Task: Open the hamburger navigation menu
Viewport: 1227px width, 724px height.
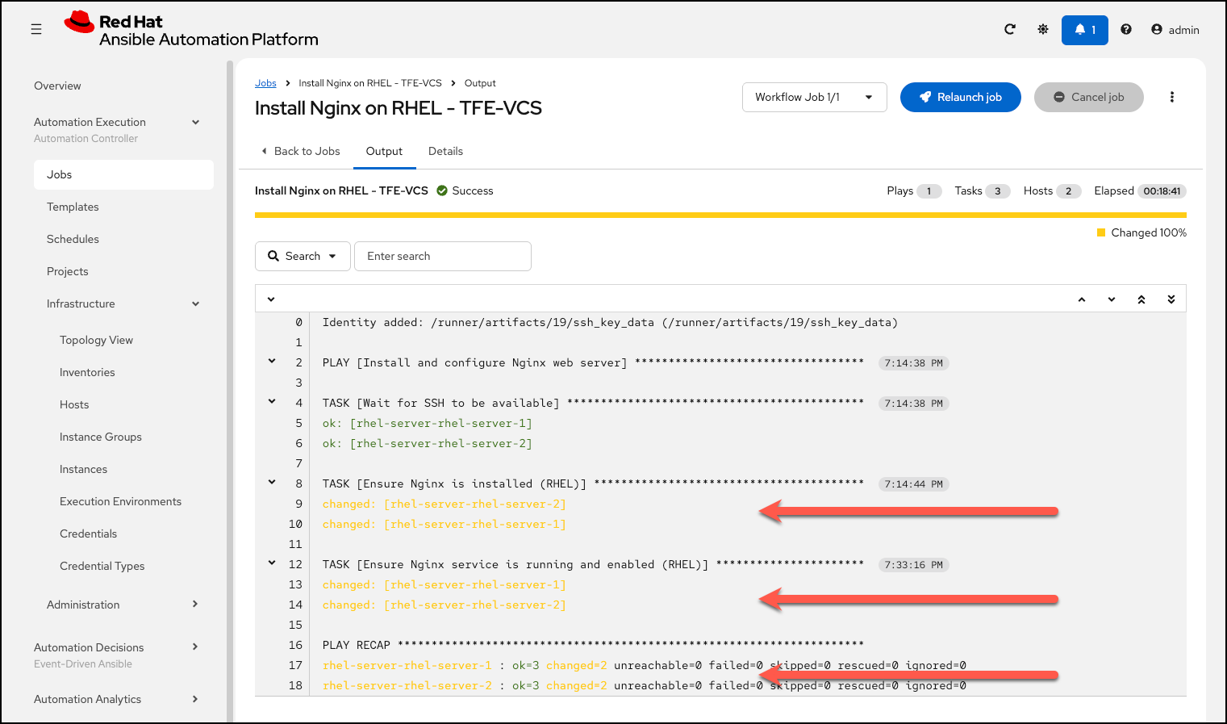Action: coord(36,29)
